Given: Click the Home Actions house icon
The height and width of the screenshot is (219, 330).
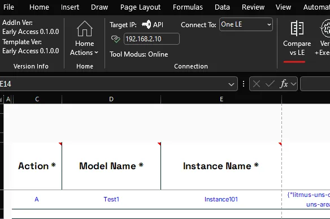Looking at the screenshot, I should click(x=85, y=29).
